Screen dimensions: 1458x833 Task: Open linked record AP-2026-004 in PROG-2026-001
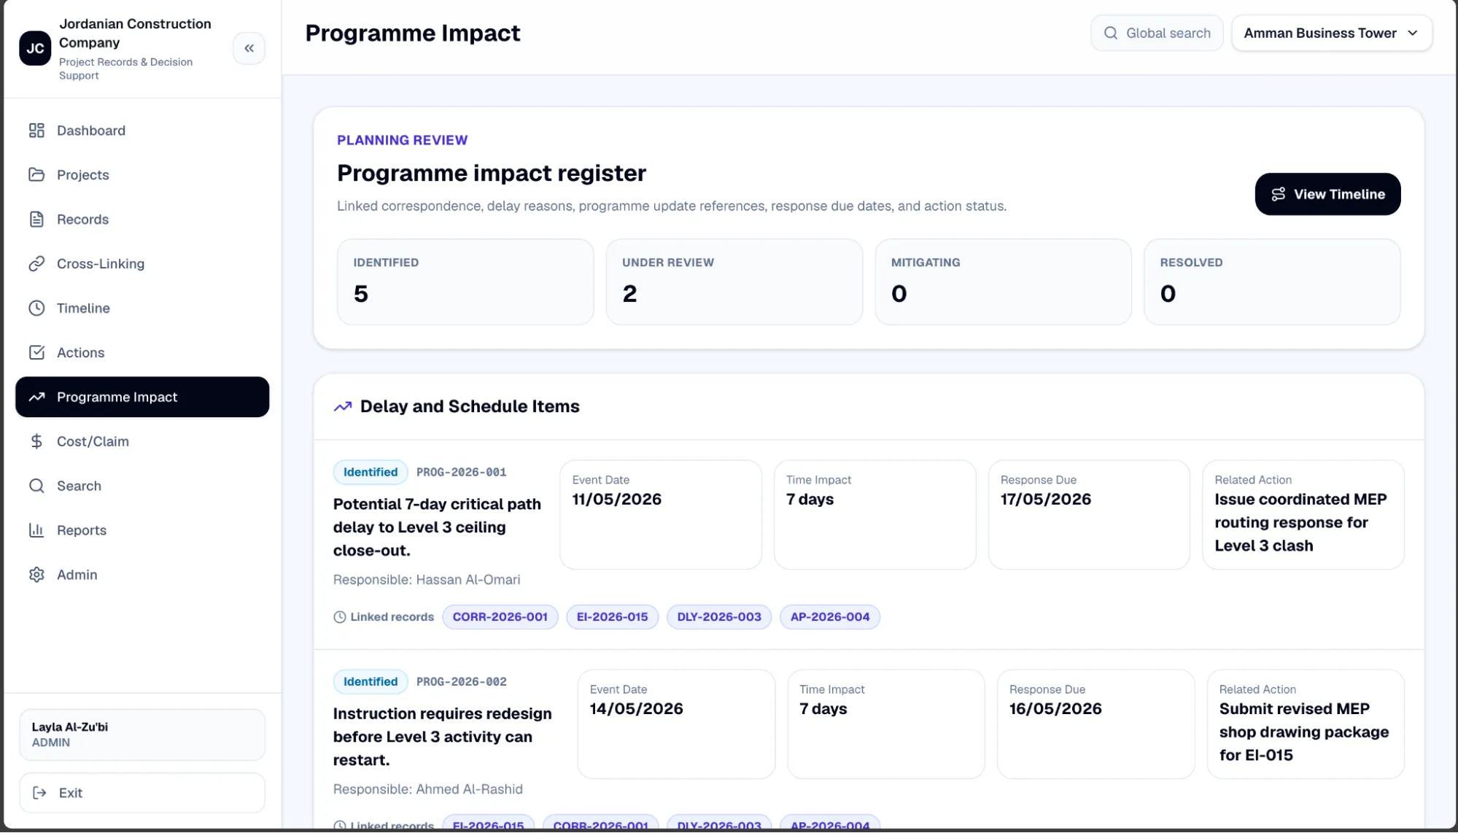click(830, 617)
